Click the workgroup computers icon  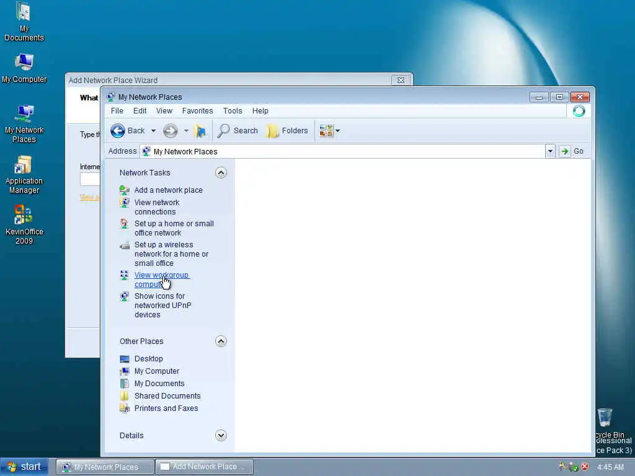(x=125, y=275)
